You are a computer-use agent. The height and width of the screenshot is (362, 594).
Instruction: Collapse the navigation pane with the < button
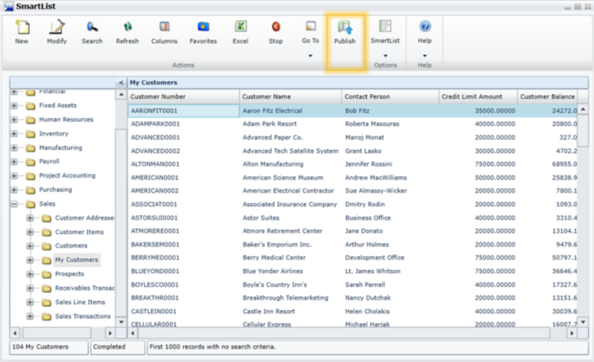tap(121, 82)
